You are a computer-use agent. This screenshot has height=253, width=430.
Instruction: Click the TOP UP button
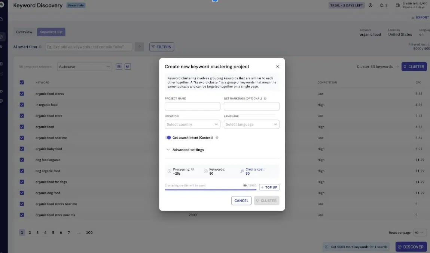(269, 187)
